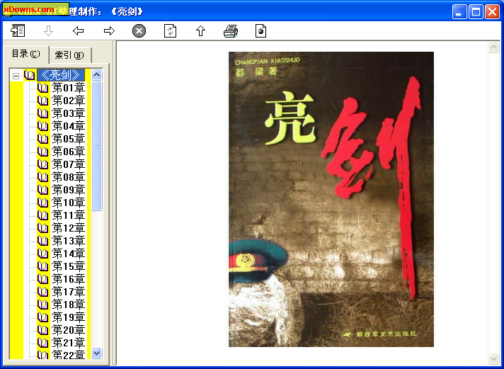Close the 亮剑 help window
The height and width of the screenshot is (369, 504).
point(492,12)
